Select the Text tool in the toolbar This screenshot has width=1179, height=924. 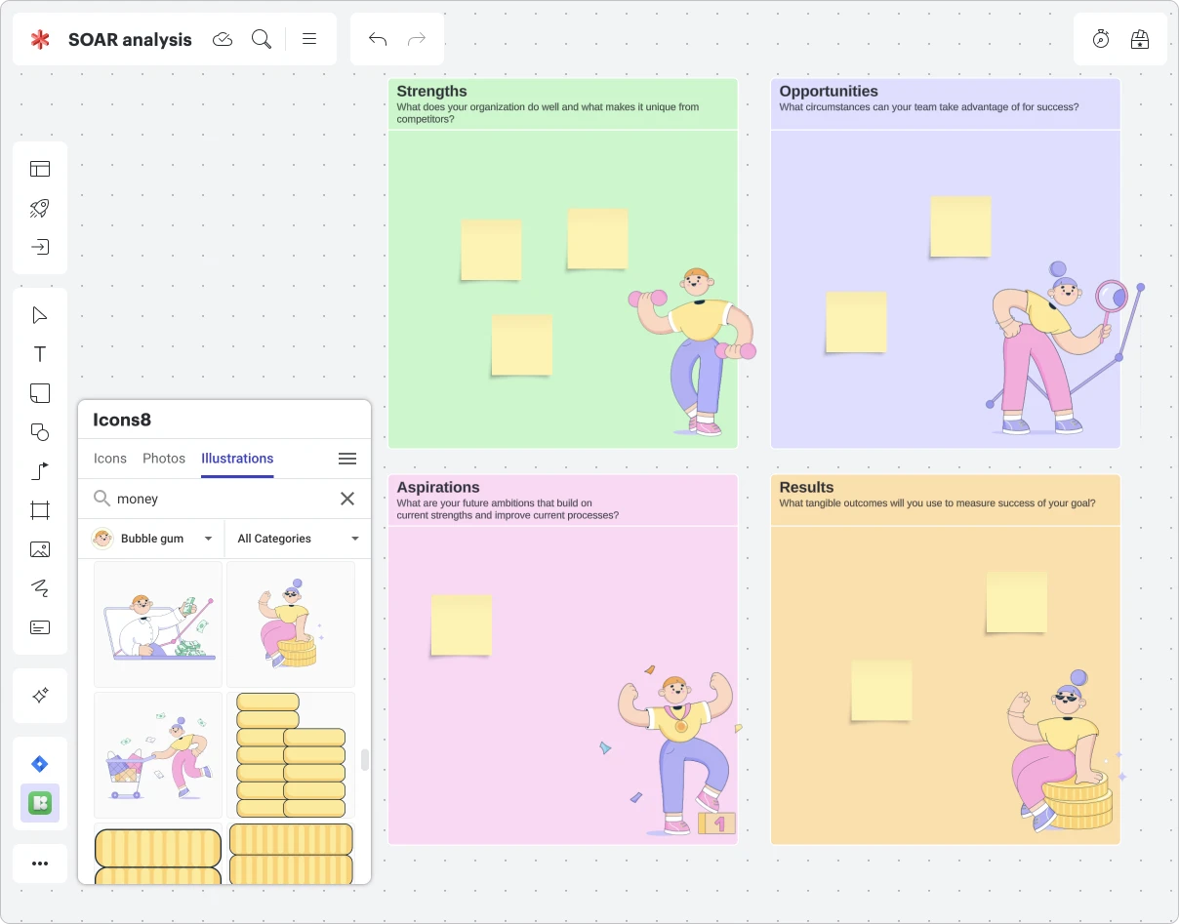pyautogui.click(x=40, y=354)
